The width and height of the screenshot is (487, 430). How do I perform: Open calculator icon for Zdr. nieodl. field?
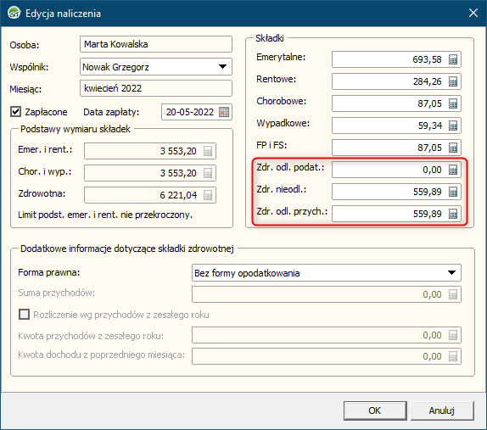453,192
